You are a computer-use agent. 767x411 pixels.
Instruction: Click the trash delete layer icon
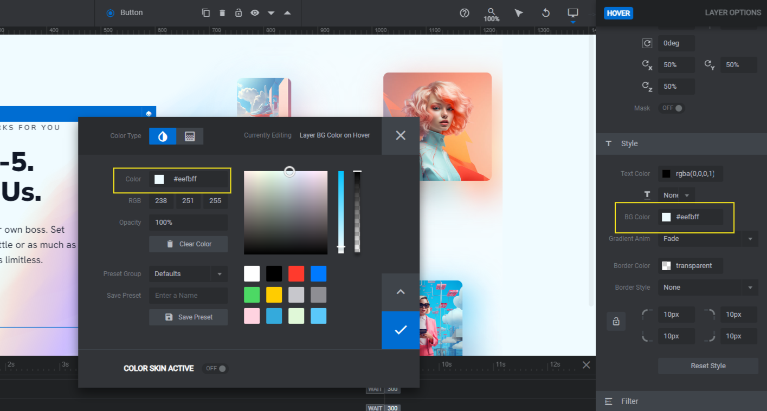pos(222,12)
